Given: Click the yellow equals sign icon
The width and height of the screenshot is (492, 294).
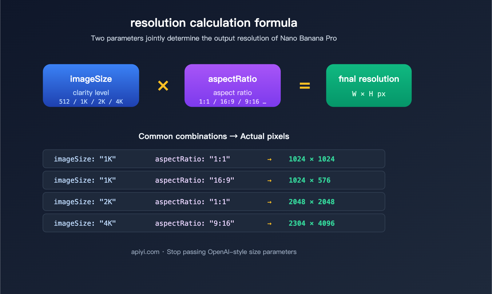Looking at the screenshot, I should click(x=305, y=86).
